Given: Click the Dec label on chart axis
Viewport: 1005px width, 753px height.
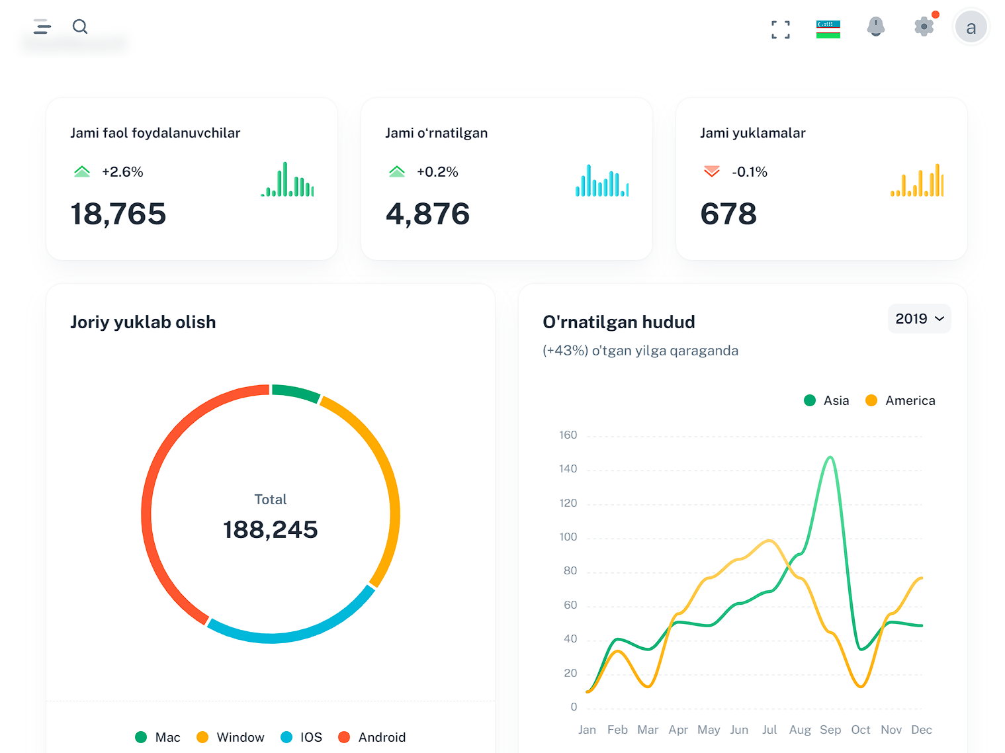Looking at the screenshot, I should pyautogui.click(x=922, y=730).
